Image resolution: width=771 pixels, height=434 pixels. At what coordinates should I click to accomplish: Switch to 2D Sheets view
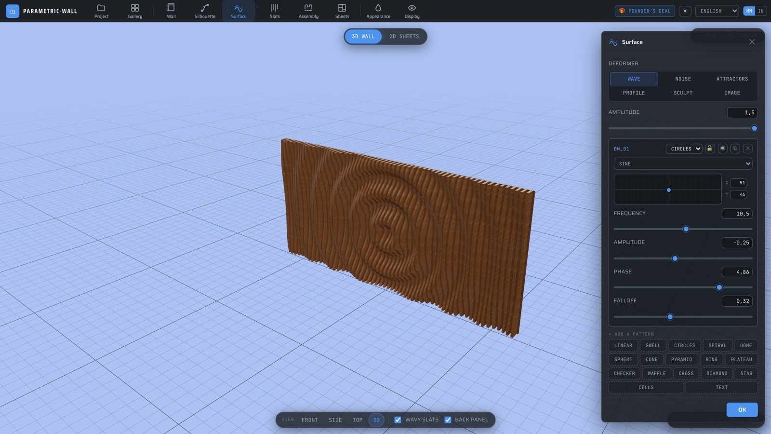click(404, 36)
